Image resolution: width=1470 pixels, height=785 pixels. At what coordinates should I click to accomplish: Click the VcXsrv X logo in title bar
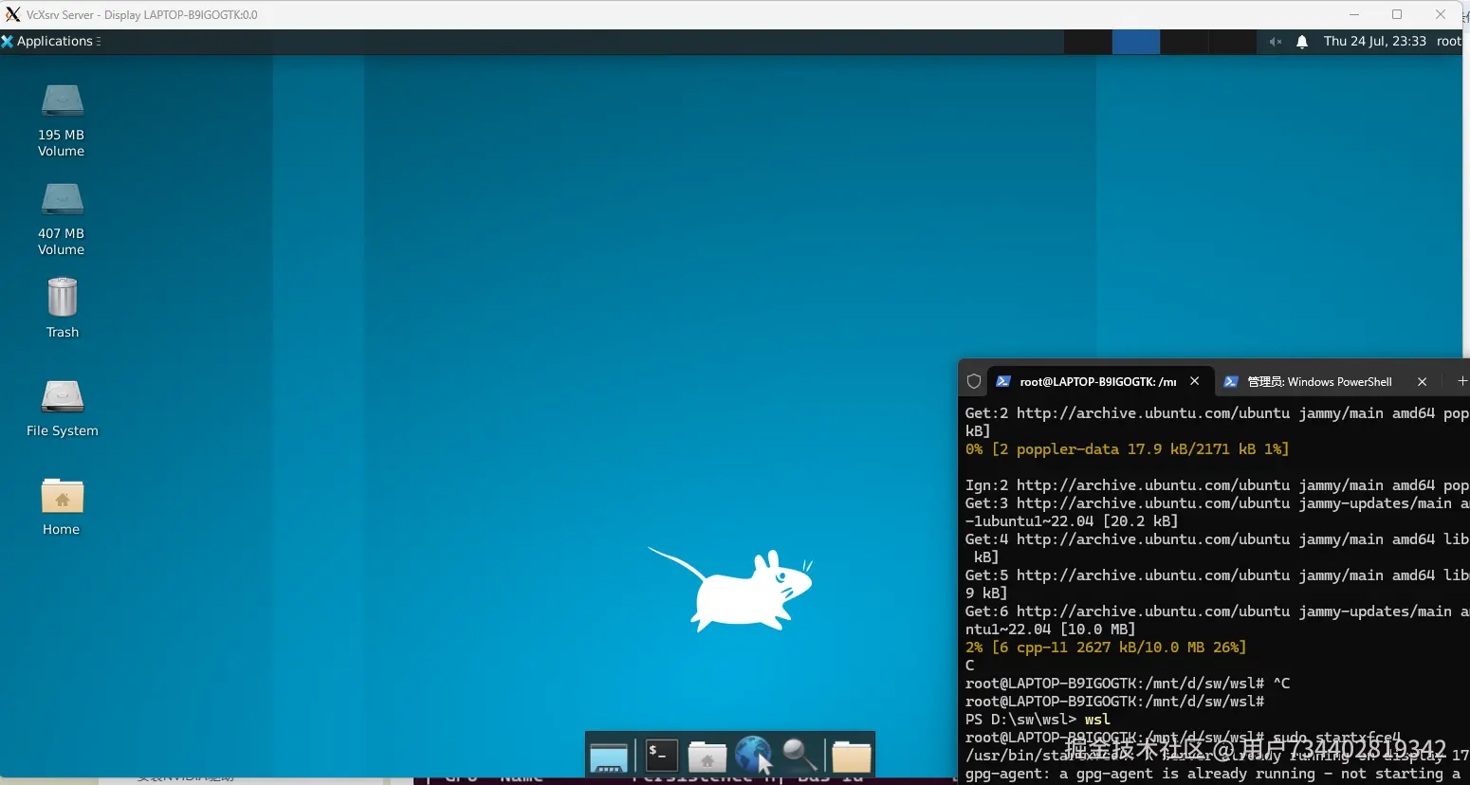point(12,14)
